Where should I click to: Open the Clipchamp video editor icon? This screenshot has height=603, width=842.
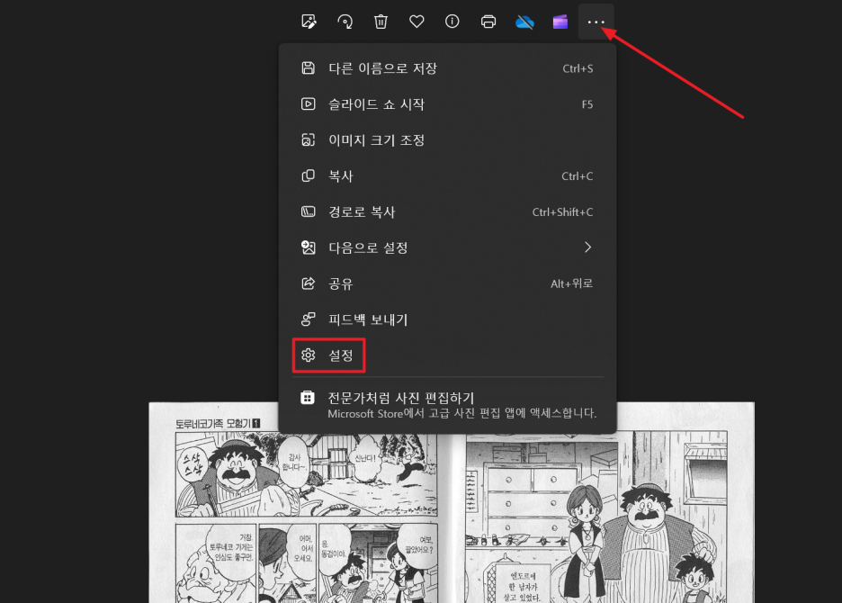click(560, 22)
